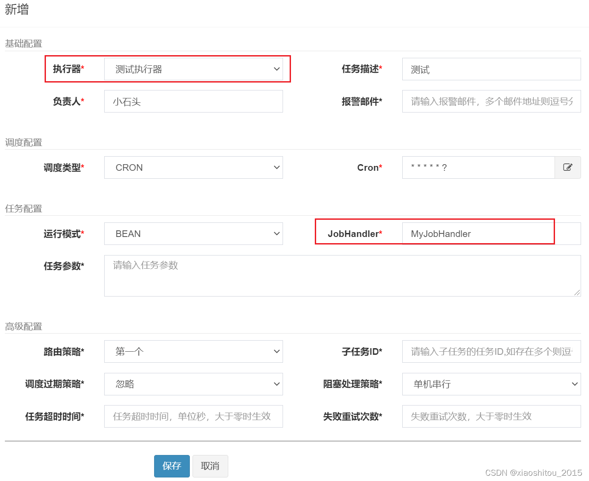Open the Cron expression editor icon
The image size is (589, 481).
tap(568, 168)
